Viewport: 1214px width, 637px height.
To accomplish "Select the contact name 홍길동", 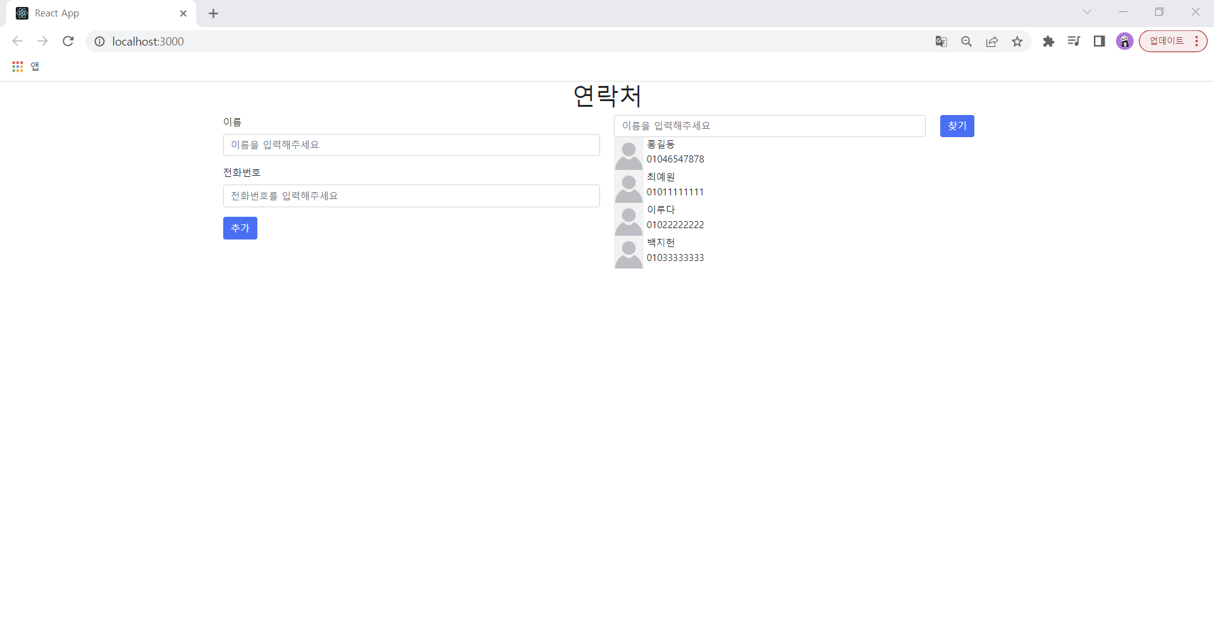I will coord(661,144).
